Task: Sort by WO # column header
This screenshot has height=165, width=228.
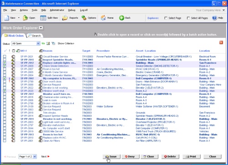Action: pyautogui.click(x=24, y=51)
